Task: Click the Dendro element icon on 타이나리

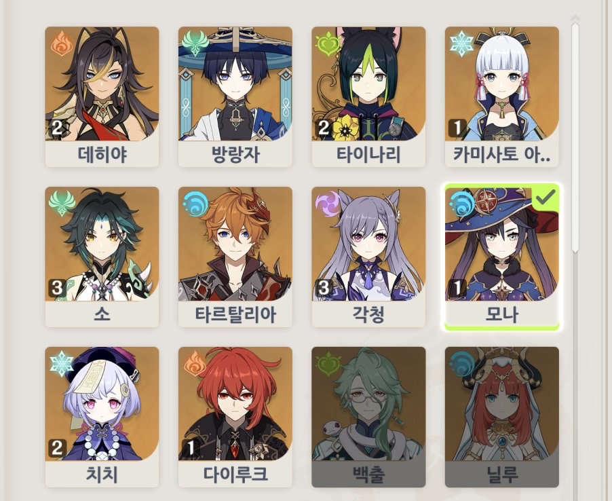Action: click(x=328, y=45)
